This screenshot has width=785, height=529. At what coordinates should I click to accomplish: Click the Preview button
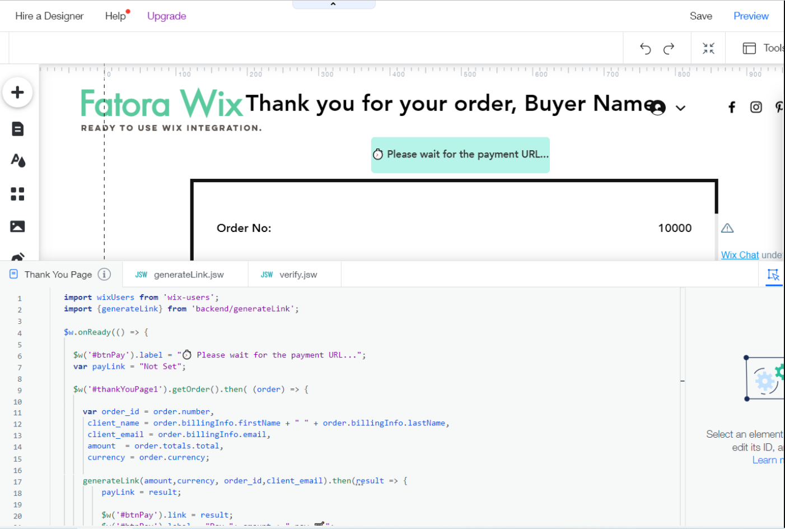coord(751,16)
